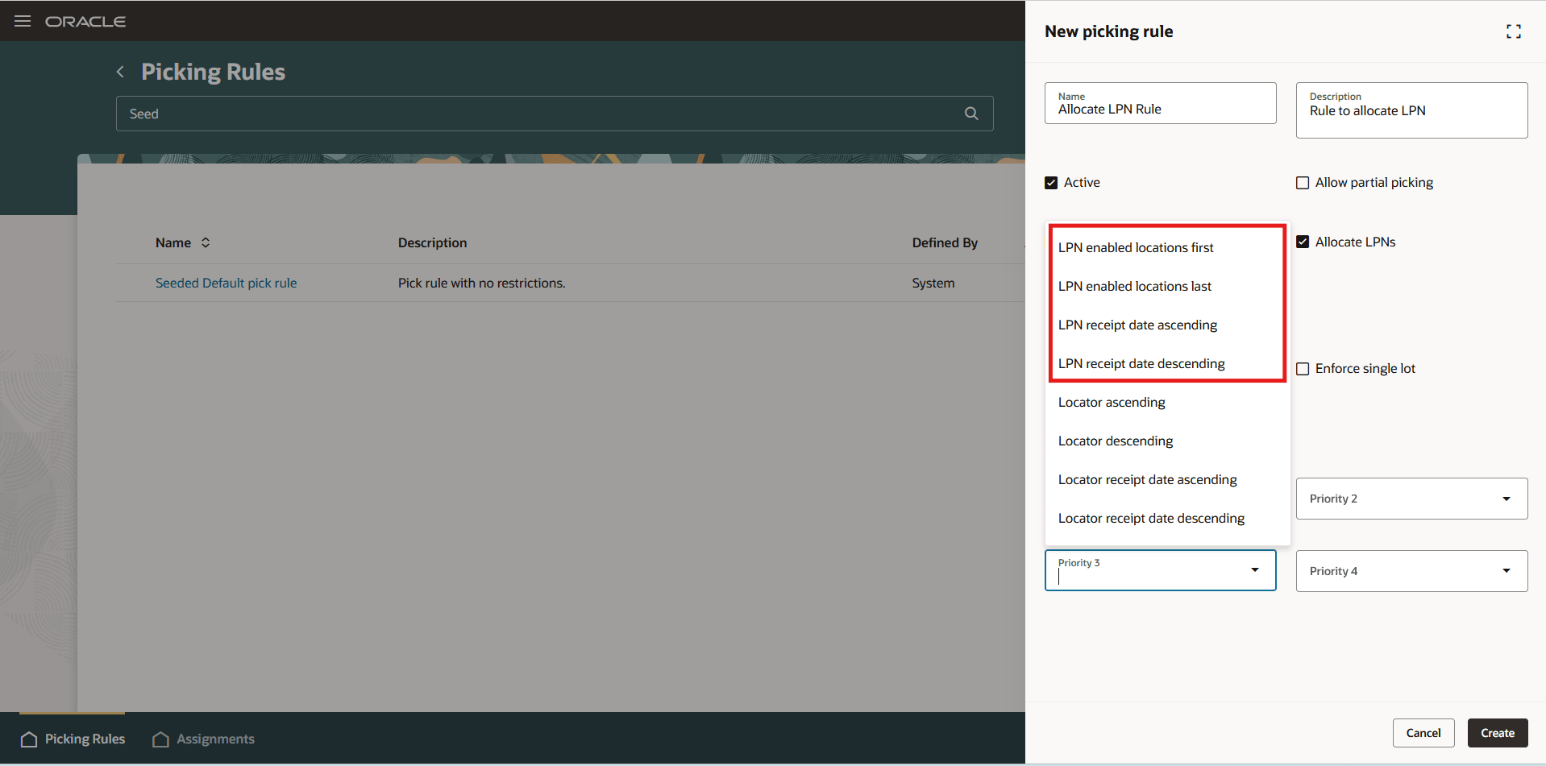Uncheck the Active checkbox
Viewport: 1546px width, 766px height.
tap(1051, 183)
